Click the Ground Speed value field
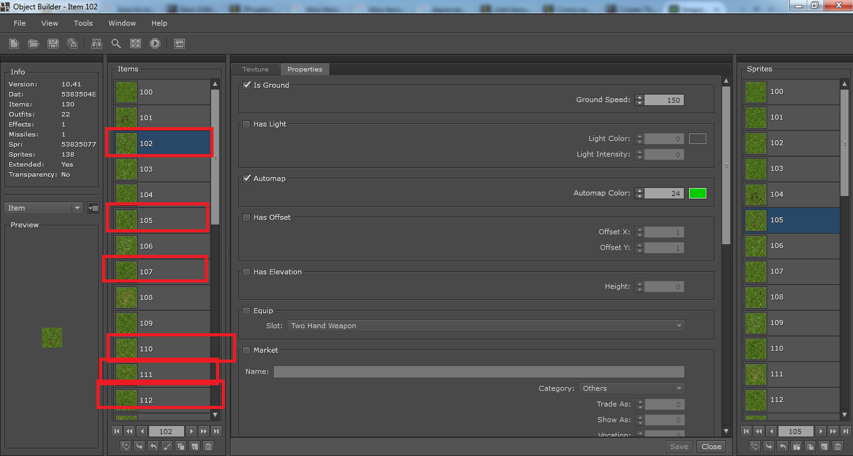 [664, 100]
